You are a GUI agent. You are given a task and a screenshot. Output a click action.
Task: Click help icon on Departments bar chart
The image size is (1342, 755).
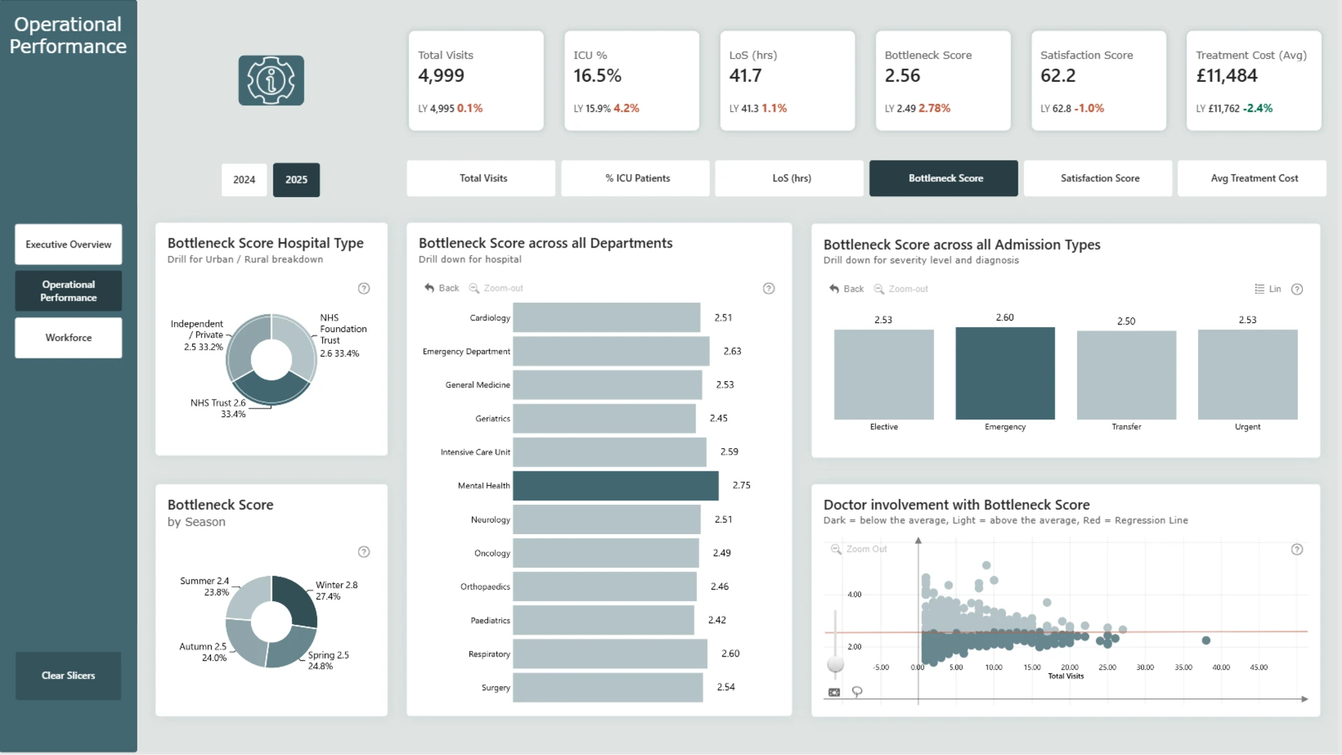click(768, 288)
